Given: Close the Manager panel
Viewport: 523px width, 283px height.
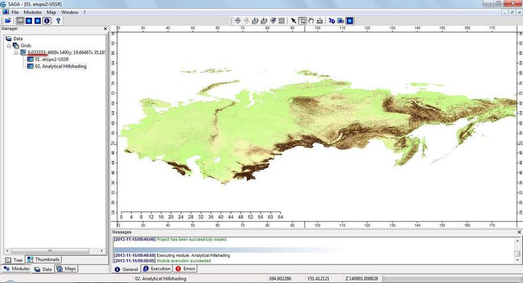Looking at the screenshot, I should point(105,29).
